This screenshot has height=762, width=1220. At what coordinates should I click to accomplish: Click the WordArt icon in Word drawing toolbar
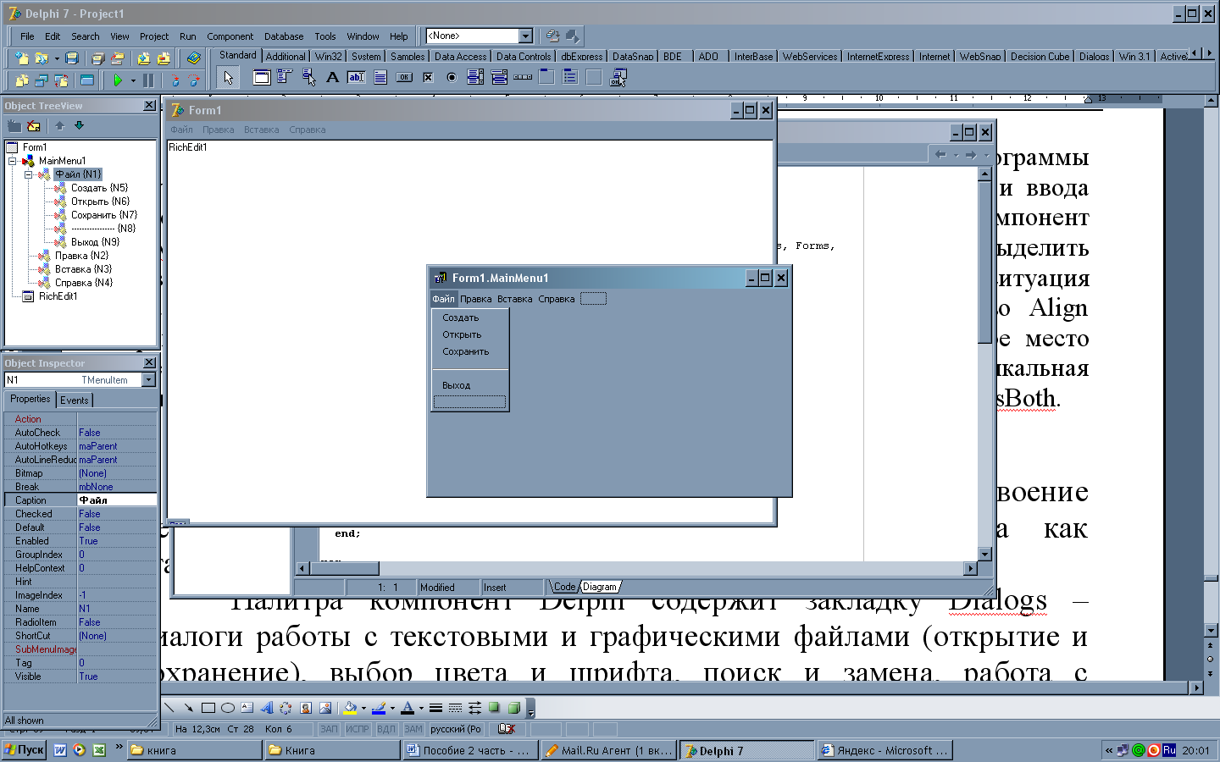(x=267, y=708)
